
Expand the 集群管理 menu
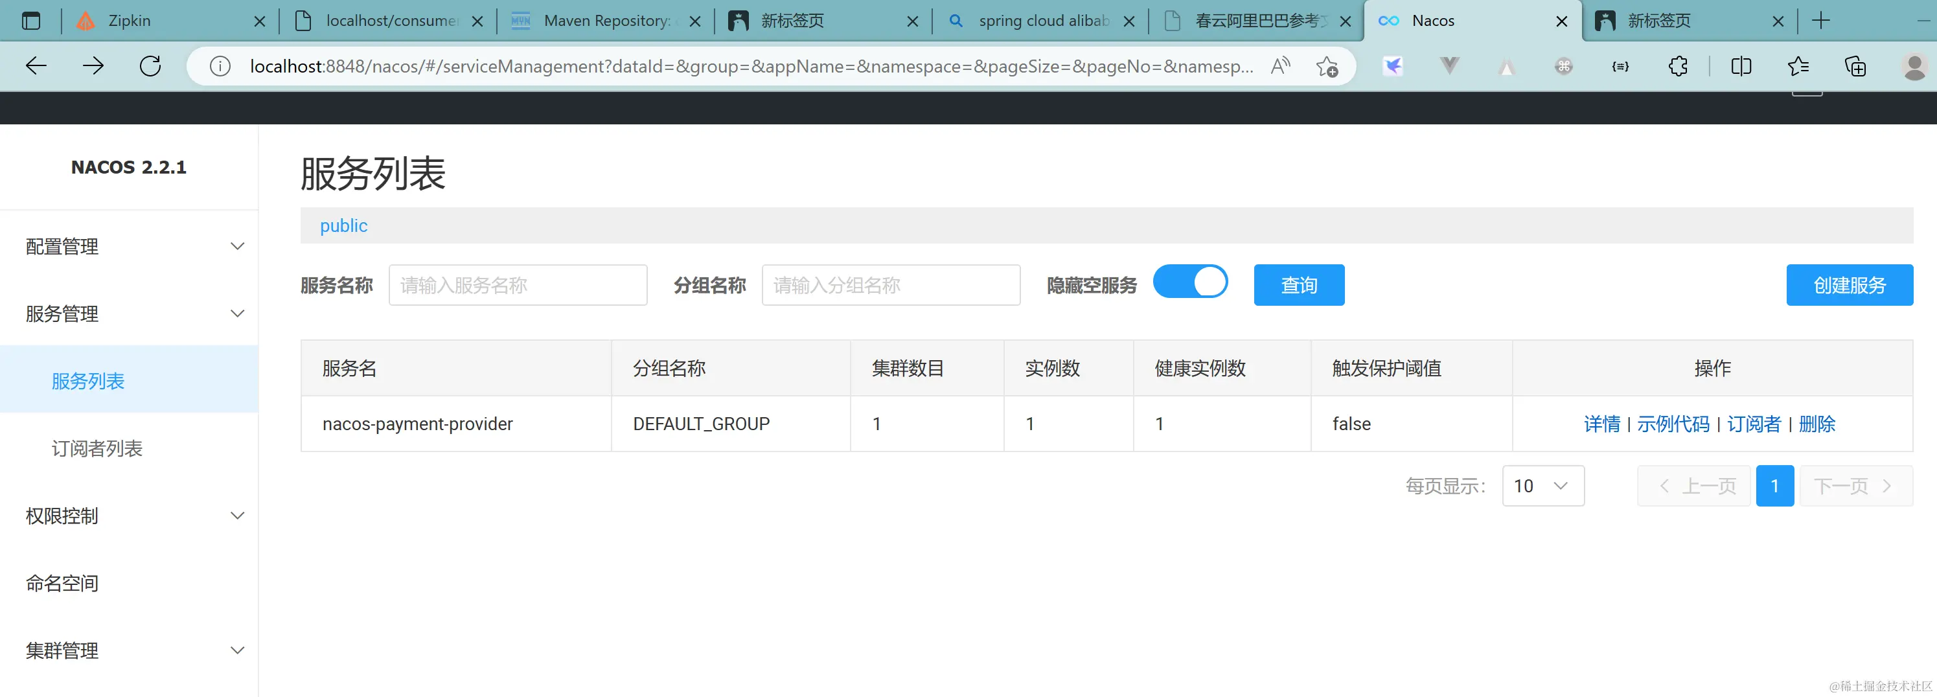[x=130, y=650]
